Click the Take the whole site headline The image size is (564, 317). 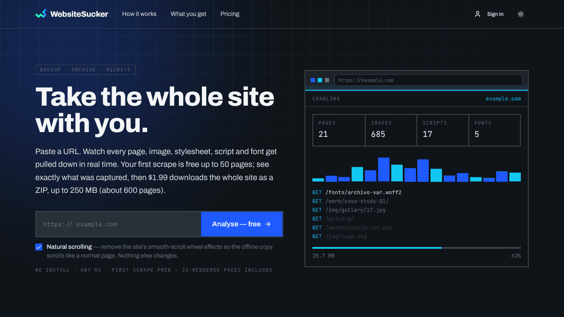point(155,110)
